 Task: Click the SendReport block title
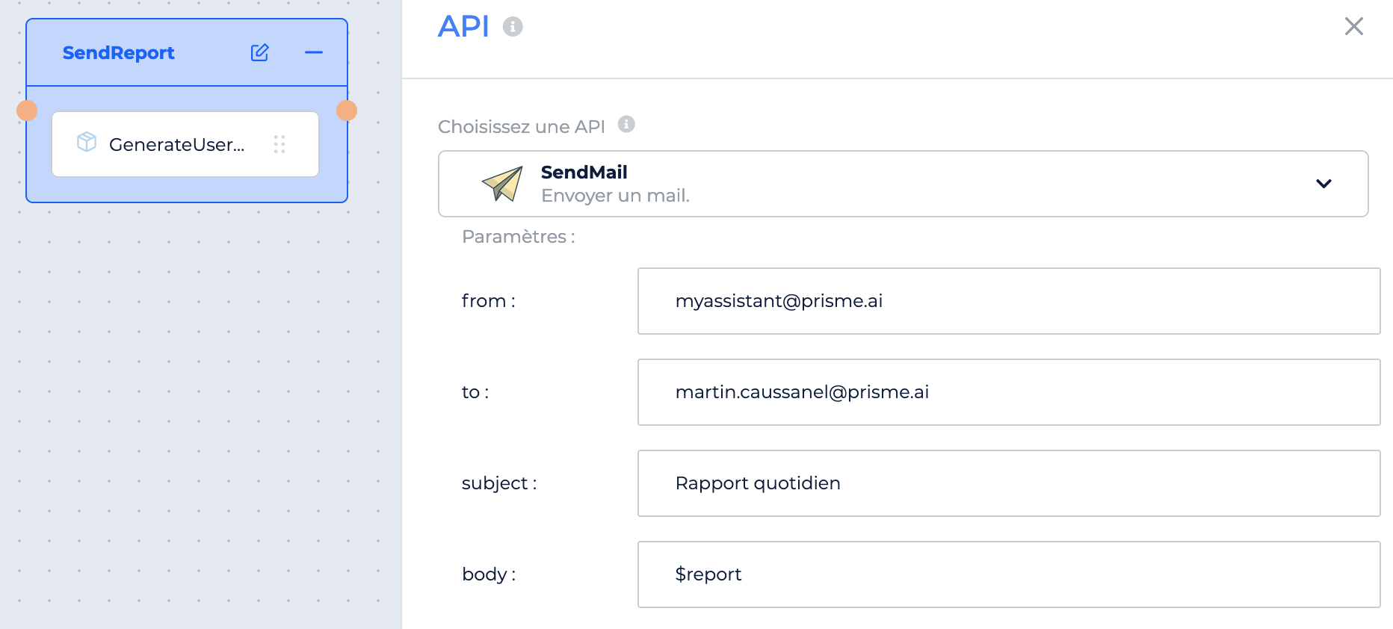(118, 53)
